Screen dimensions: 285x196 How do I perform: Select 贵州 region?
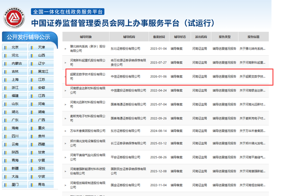click(x=41, y=136)
